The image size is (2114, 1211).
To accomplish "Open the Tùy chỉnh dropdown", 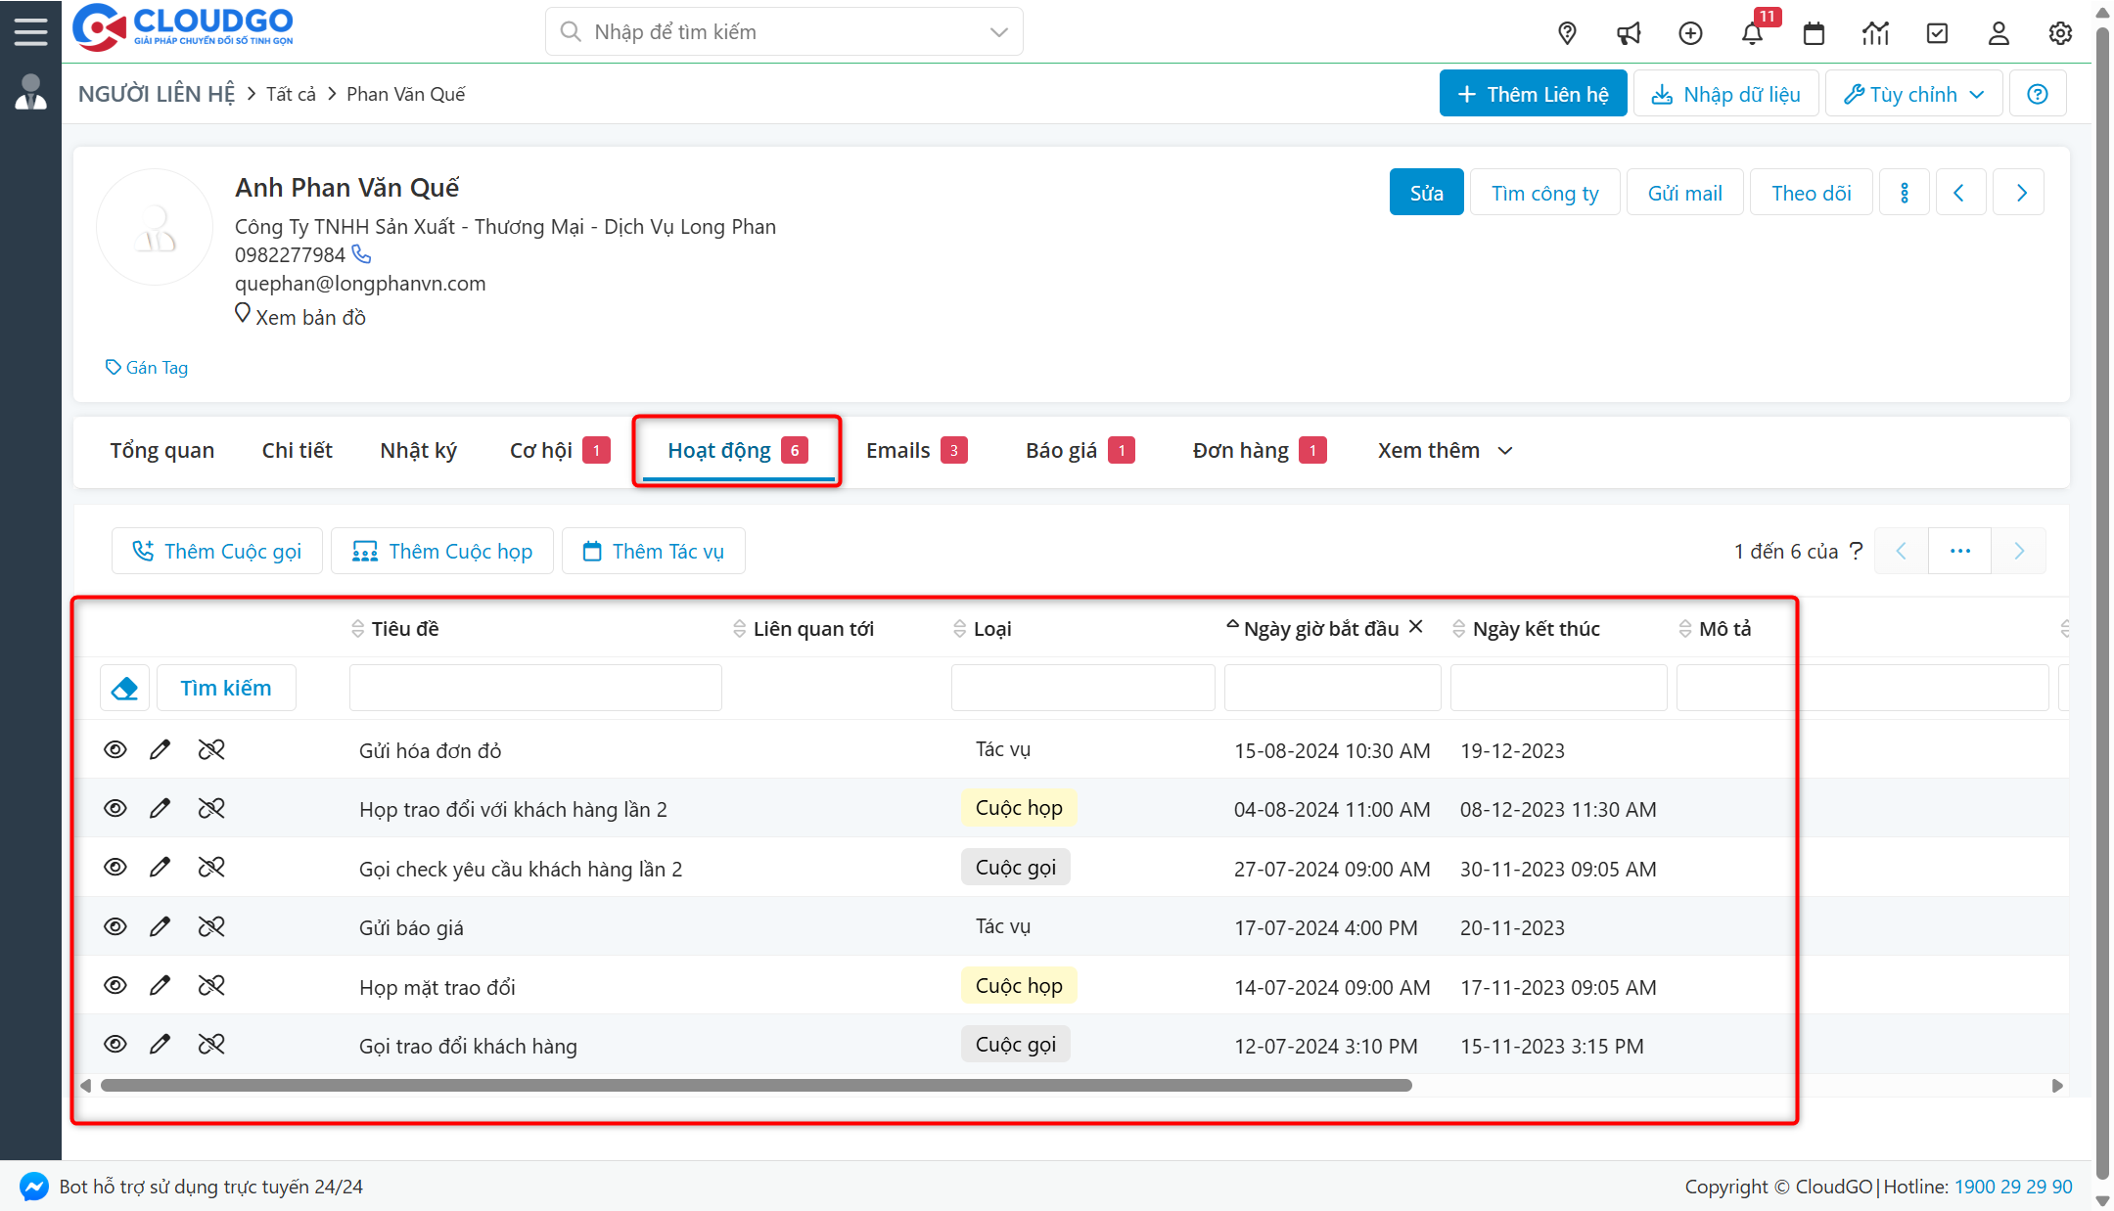I will click(1913, 94).
